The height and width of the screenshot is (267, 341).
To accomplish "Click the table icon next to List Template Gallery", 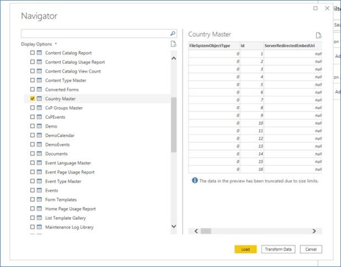I will 40,218.
